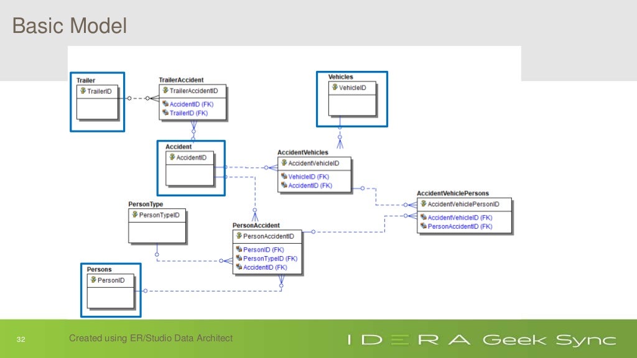The width and height of the screenshot is (637, 358).
Task: Click foreign key icon of AccidentID in TrailerAccident
Action: click(x=165, y=104)
